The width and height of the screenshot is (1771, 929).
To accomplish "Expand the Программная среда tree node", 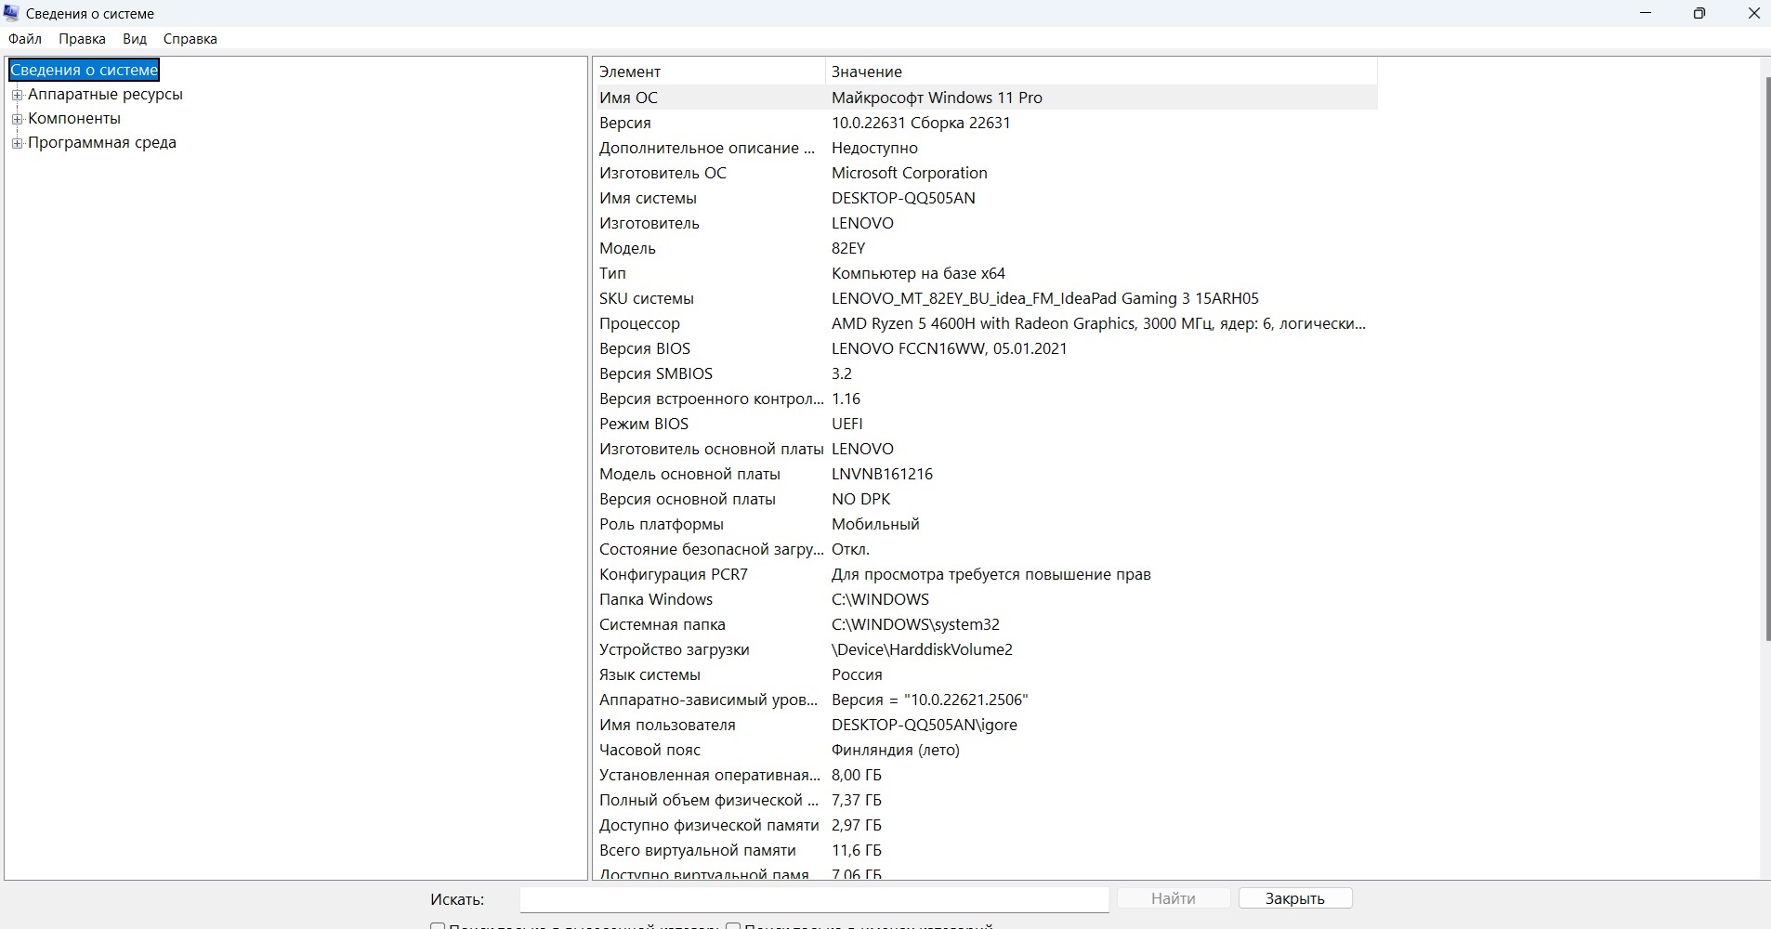I will 17,143.
